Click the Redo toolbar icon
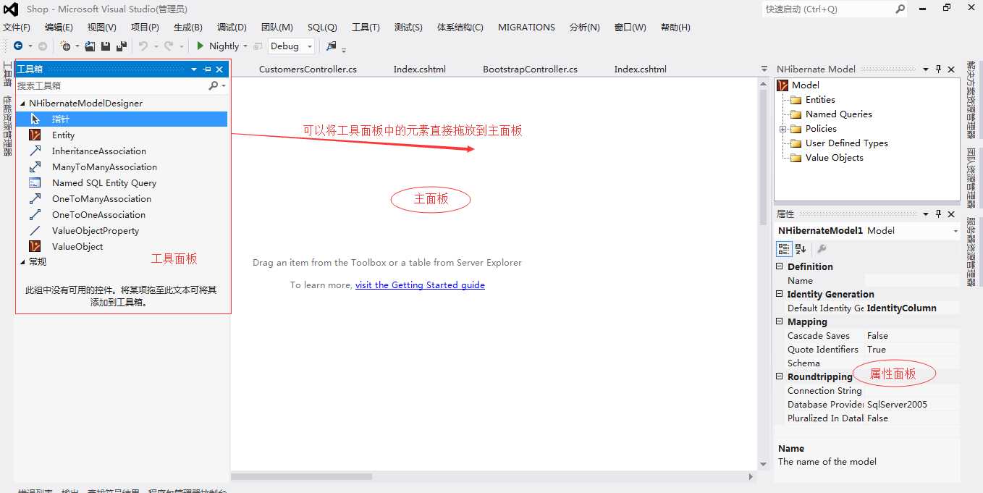The image size is (983, 493). (x=169, y=46)
